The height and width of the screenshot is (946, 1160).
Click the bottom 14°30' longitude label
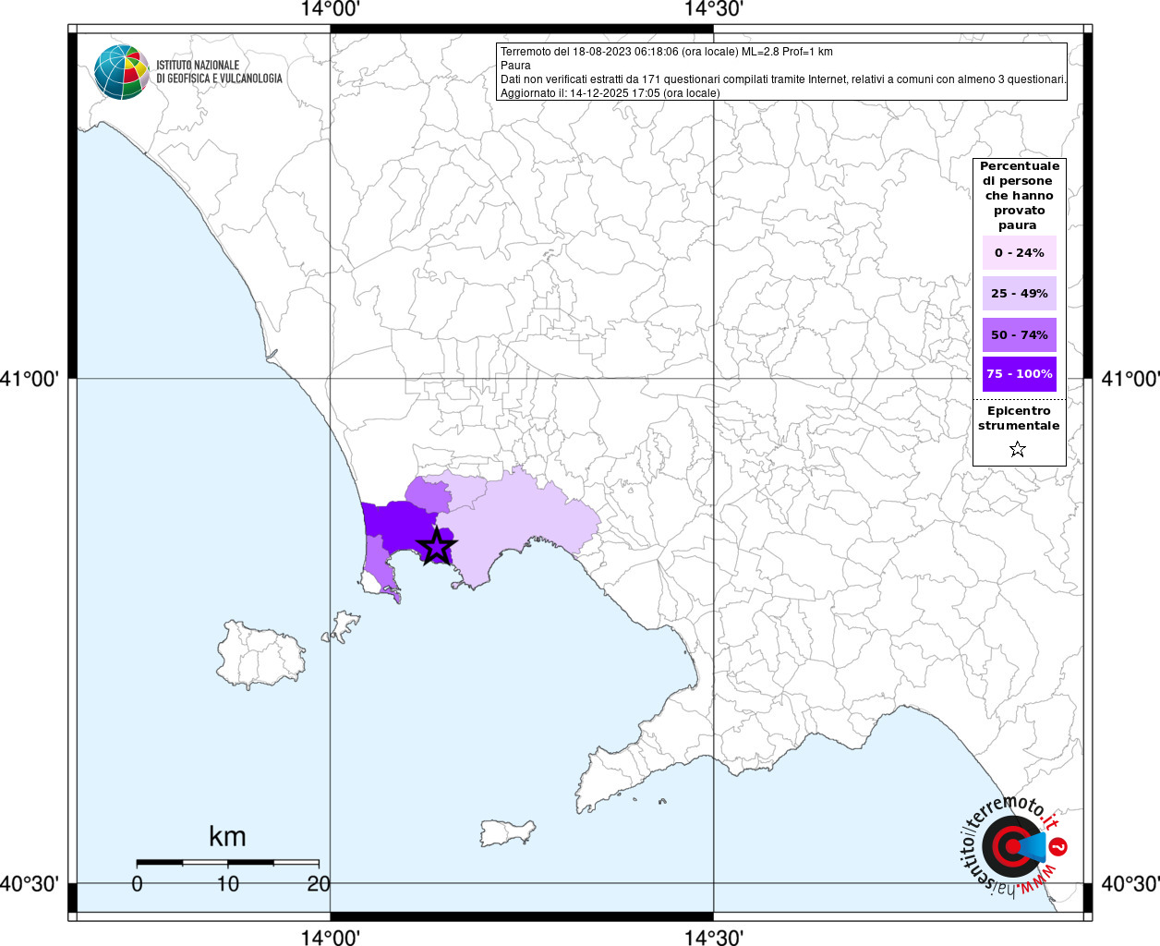coord(713,937)
